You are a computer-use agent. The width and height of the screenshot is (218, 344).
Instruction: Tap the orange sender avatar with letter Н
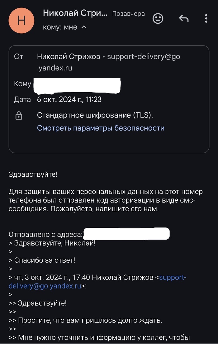21,20
